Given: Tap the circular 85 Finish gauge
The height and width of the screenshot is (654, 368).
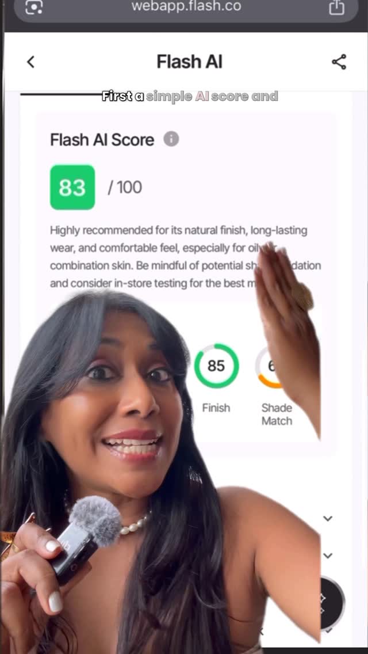Looking at the screenshot, I should [x=216, y=366].
